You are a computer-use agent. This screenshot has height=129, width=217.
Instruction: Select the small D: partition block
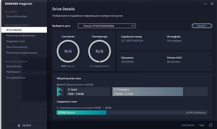point(60,92)
